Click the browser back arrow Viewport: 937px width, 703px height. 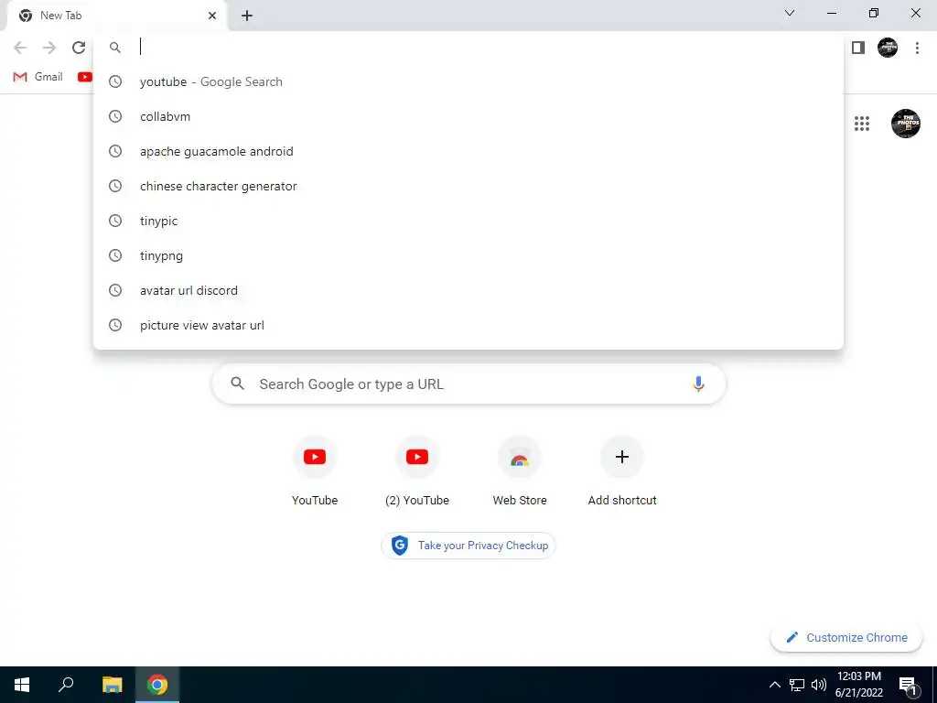[x=20, y=48]
